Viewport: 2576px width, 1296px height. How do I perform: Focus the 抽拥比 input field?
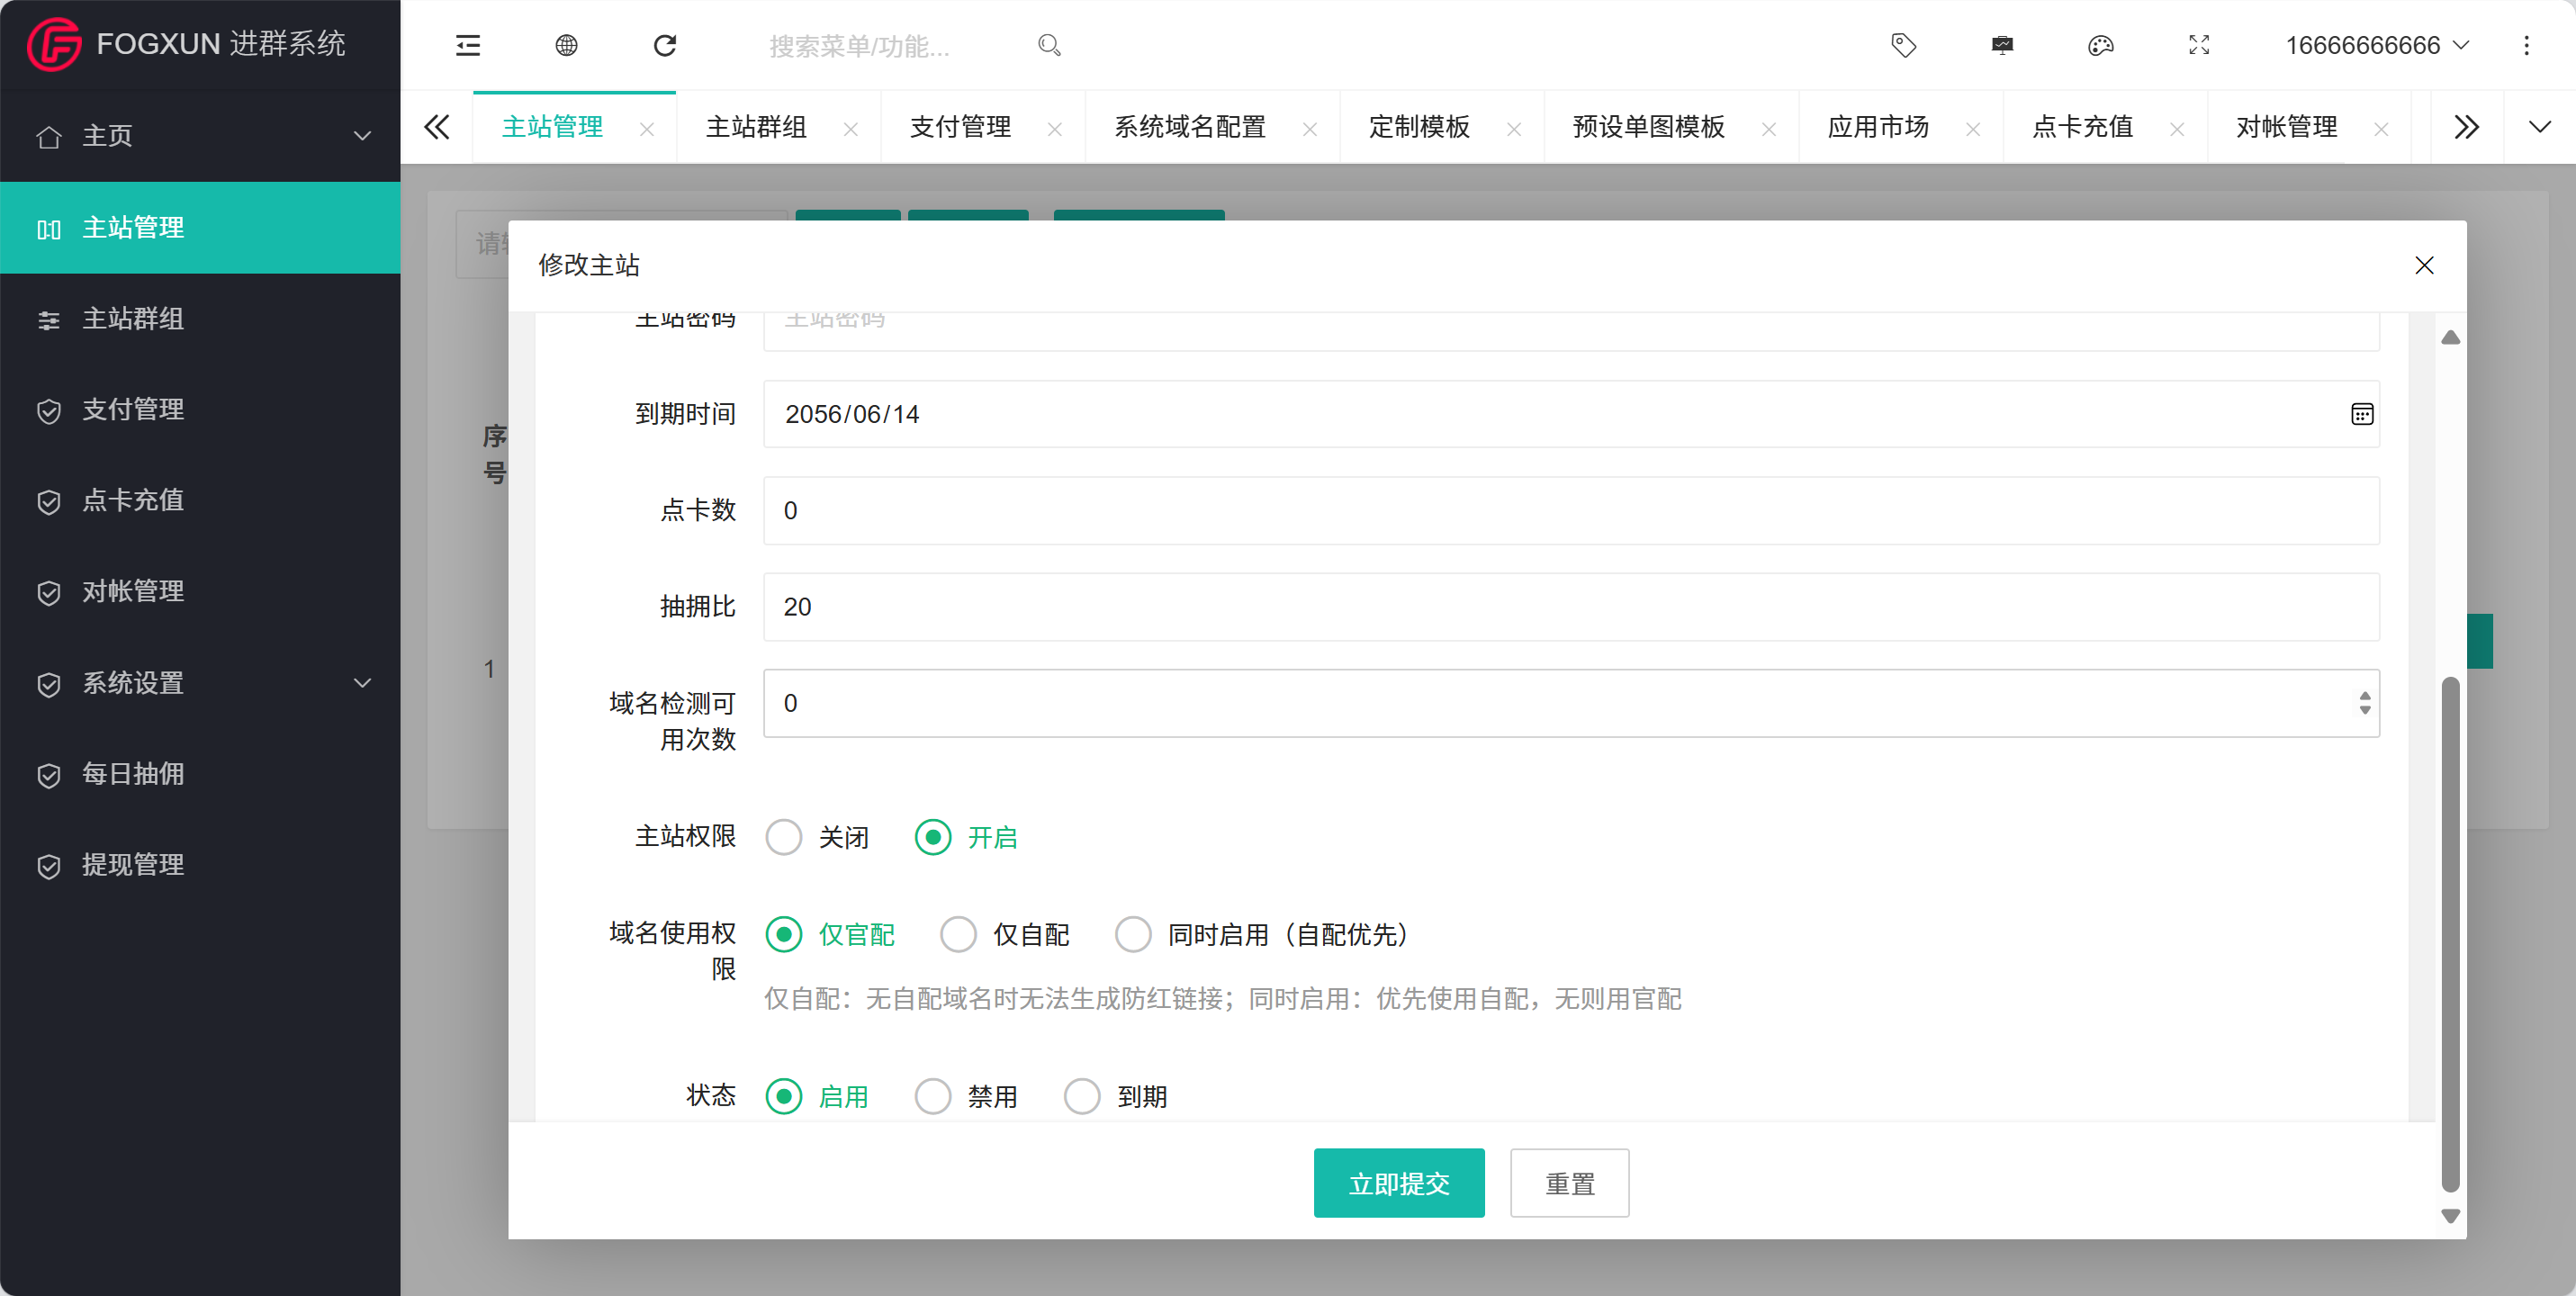(1571, 607)
